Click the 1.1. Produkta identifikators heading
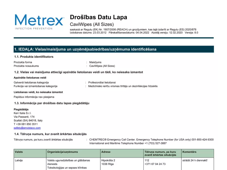Screen dimensions: 227x170 33,57
